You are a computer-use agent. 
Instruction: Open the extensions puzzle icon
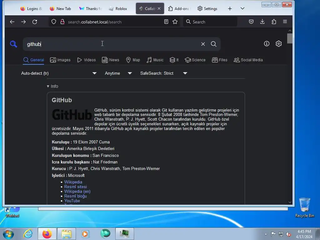(274, 22)
